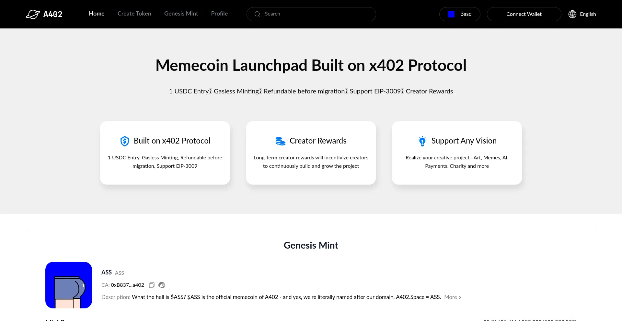Copy the ASS contract address
Image resolution: width=622 pixels, height=321 pixels.
coord(152,285)
